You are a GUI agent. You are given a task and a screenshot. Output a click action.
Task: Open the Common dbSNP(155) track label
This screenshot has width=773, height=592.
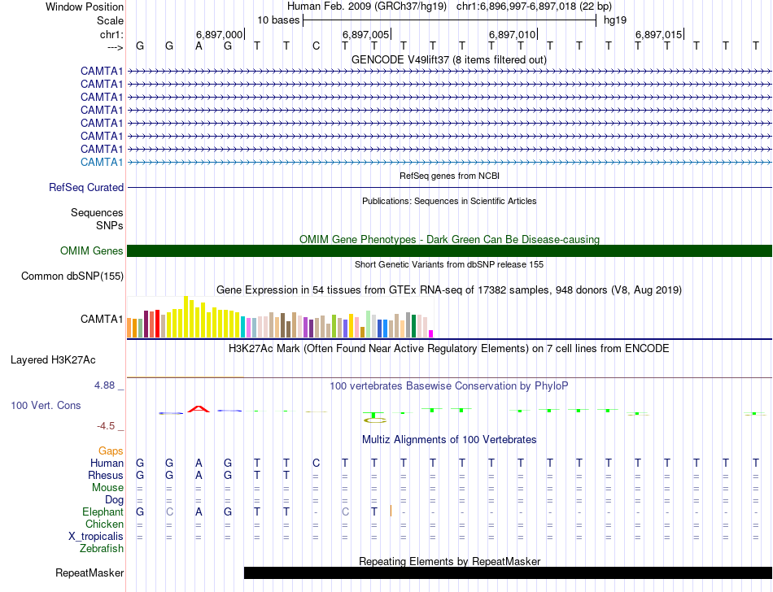point(72,276)
